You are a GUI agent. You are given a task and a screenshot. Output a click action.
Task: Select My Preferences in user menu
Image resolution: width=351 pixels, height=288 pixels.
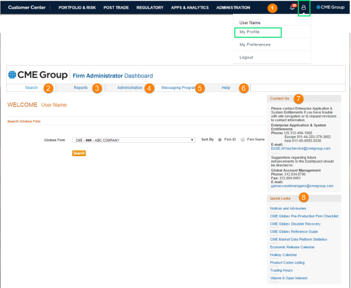click(255, 44)
